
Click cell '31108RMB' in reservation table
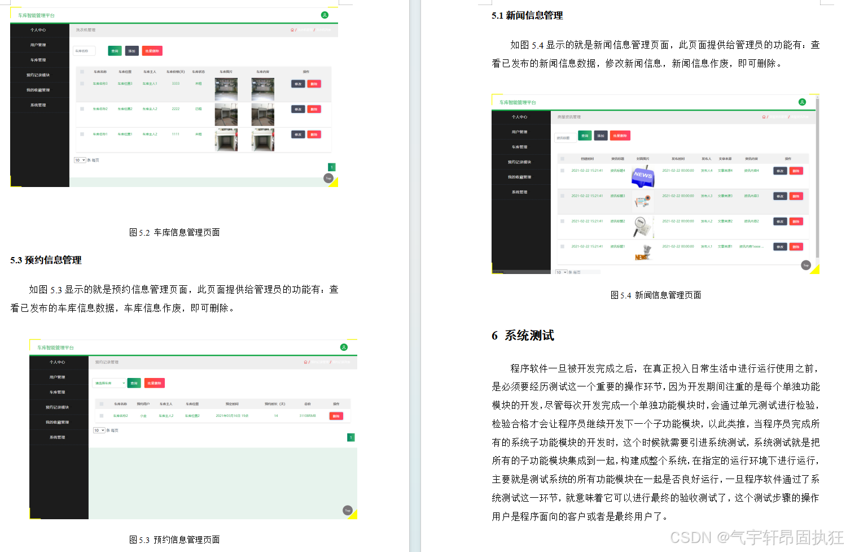click(x=308, y=416)
